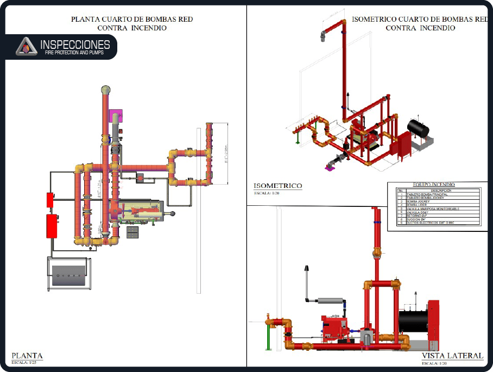Select the green pipe support in isometric view

tap(297, 138)
